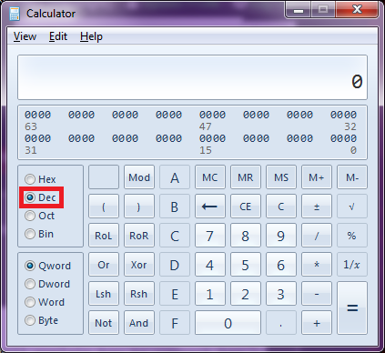Tap the number 9 key
This screenshot has height=353, width=385.
[281, 236]
